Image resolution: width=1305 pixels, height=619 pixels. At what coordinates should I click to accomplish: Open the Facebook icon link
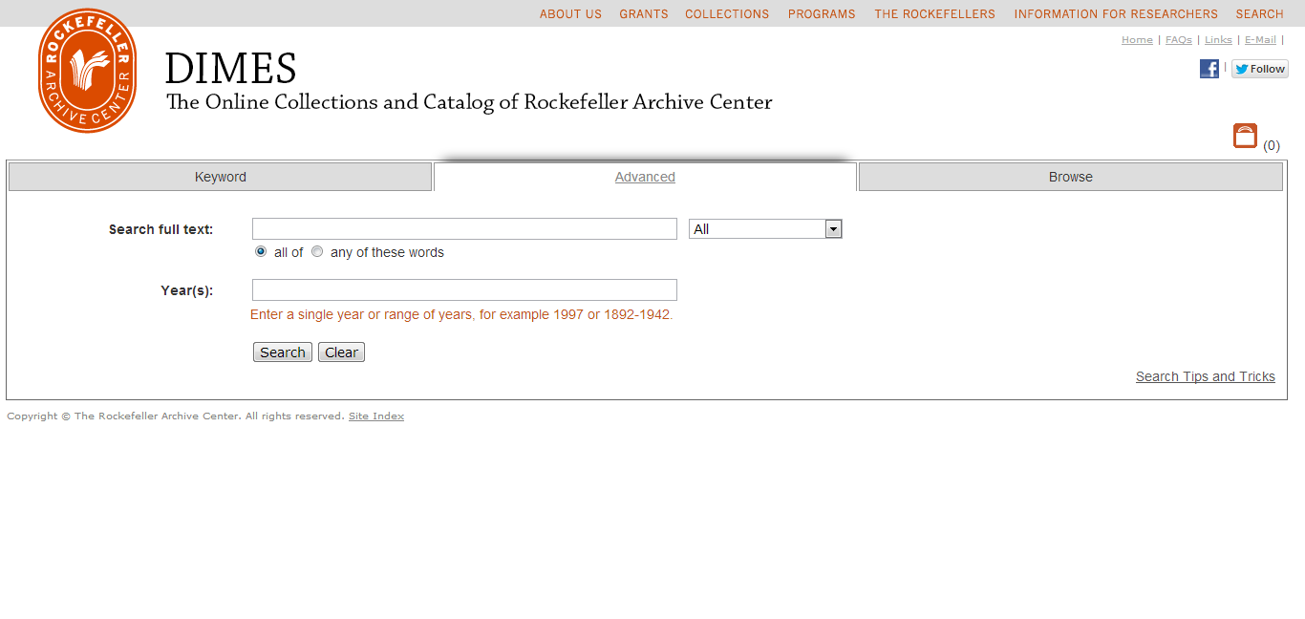[1209, 69]
